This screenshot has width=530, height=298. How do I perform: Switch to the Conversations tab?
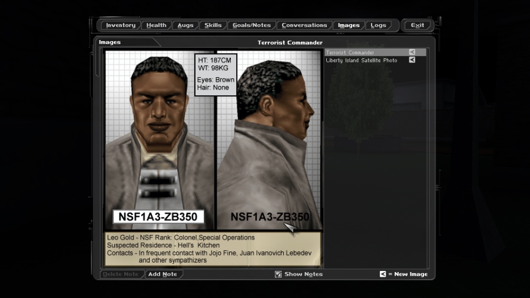(304, 25)
